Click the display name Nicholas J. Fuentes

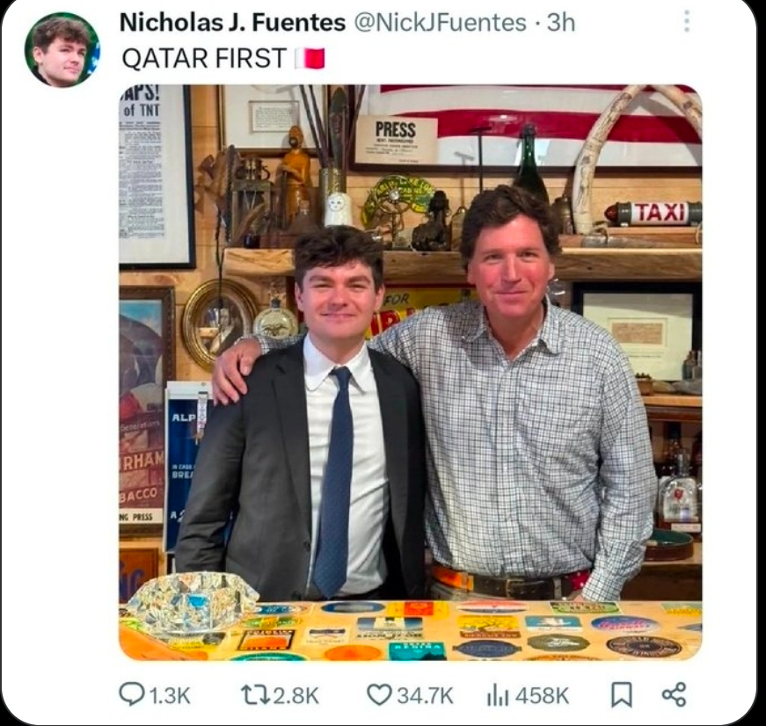(230, 22)
